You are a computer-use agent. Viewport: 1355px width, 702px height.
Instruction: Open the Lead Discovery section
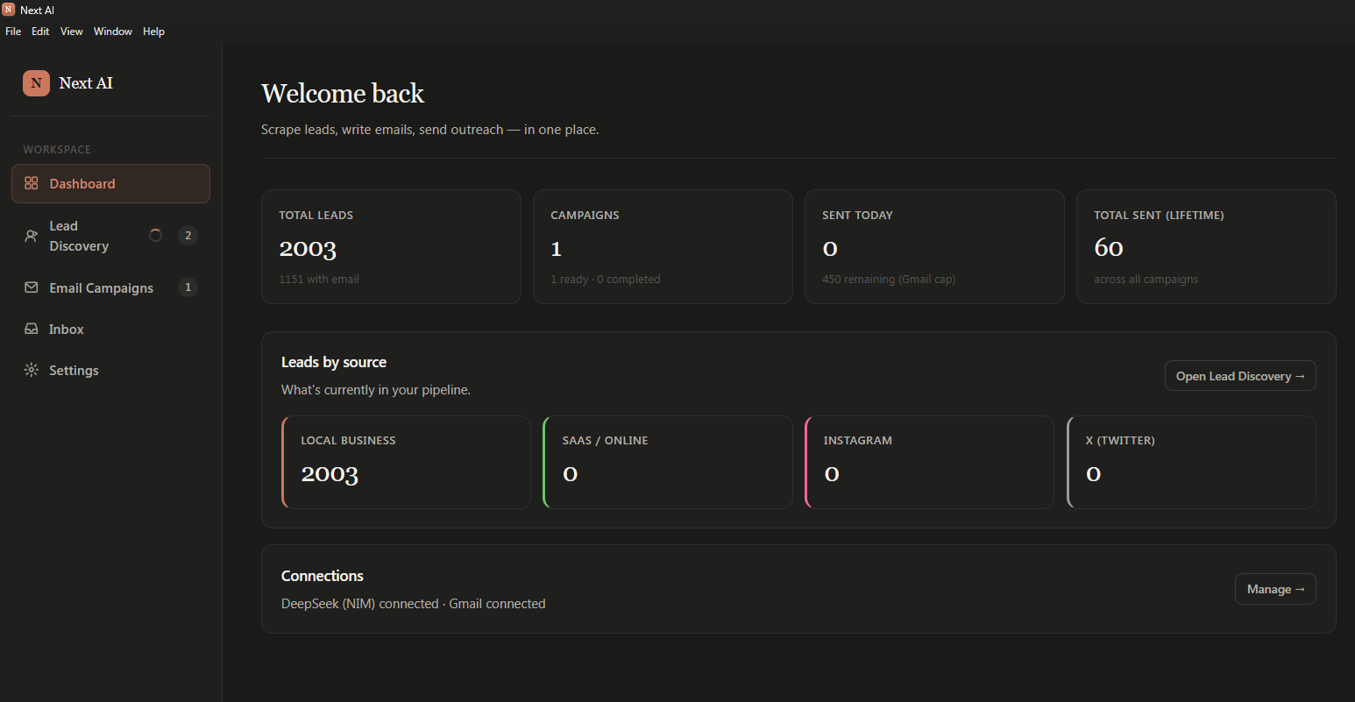pyautogui.click(x=110, y=236)
